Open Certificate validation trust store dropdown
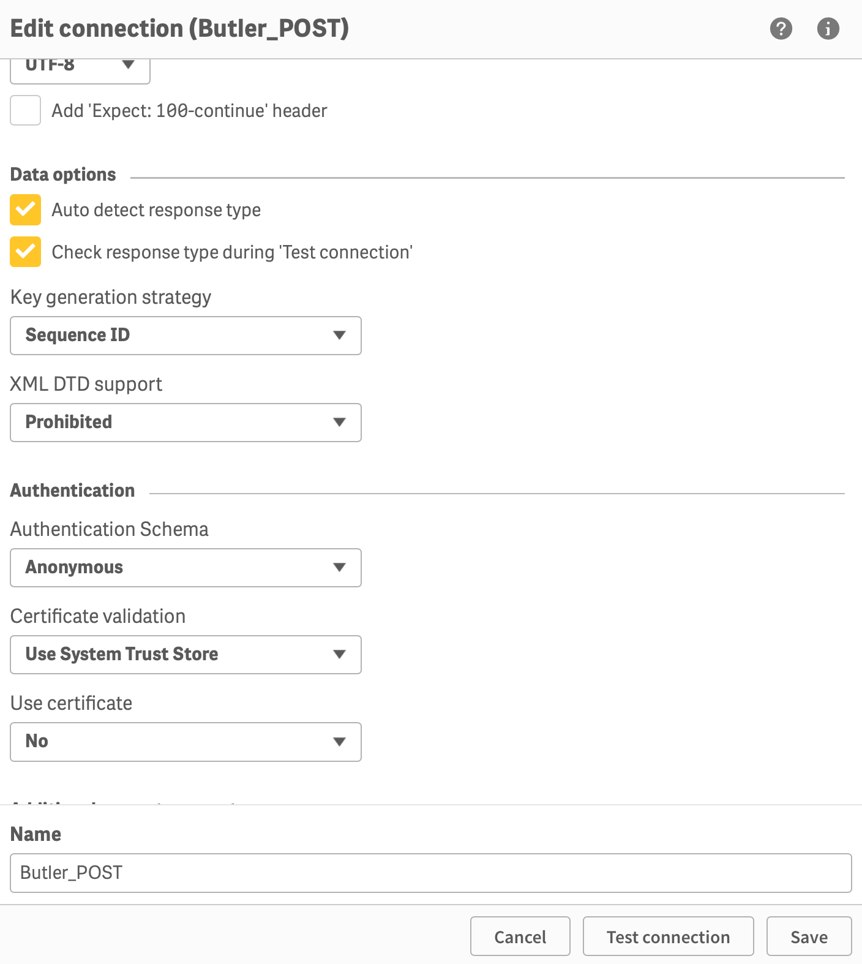The height and width of the screenshot is (964, 862). tap(186, 655)
